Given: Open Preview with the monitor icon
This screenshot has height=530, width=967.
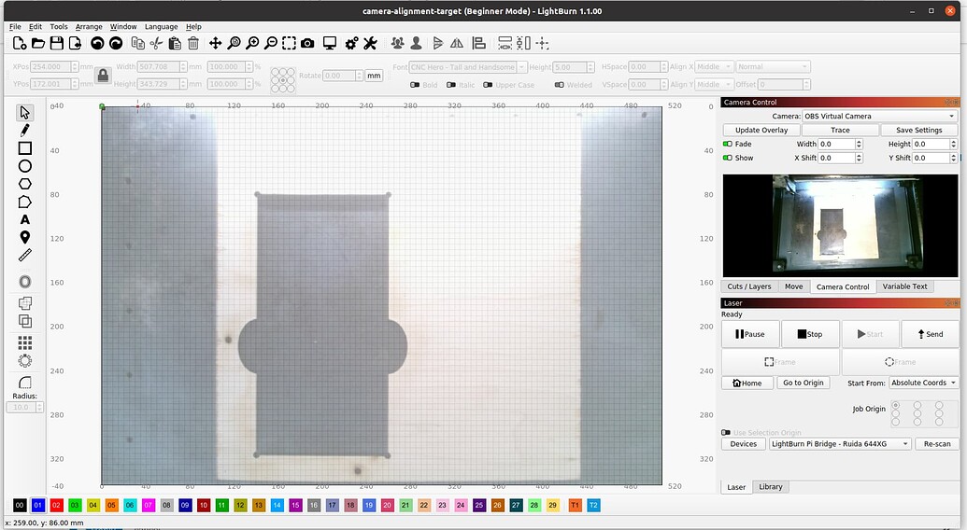Looking at the screenshot, I should [330, 43].
